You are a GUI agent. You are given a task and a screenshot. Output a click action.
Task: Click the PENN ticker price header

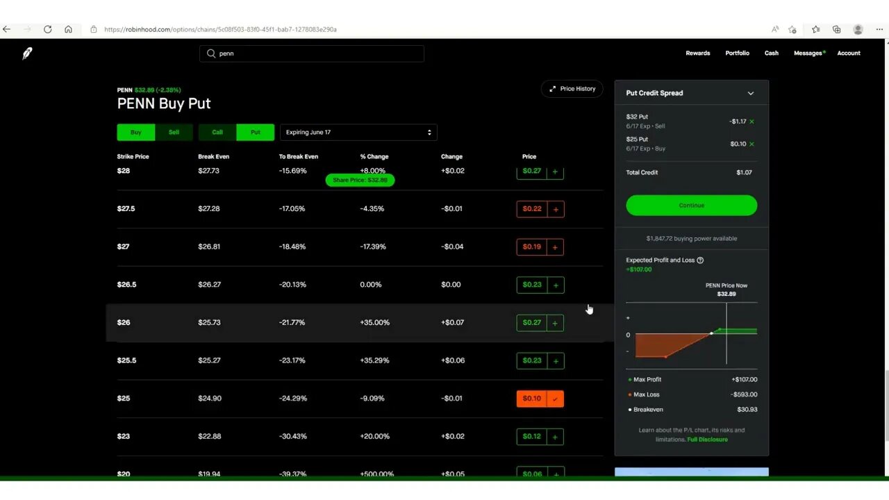tap(149, 90)
